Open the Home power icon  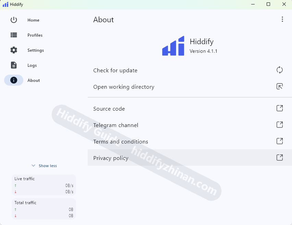coord(14,20)
